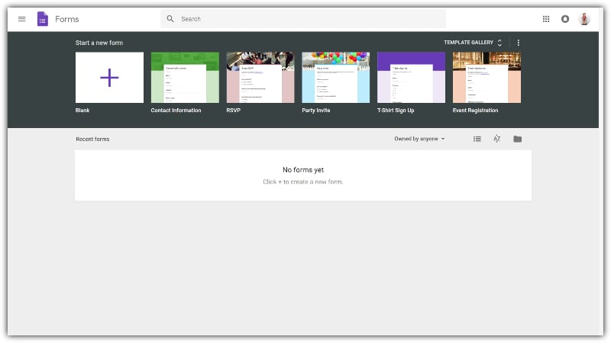
Task: Select the Contact Information template
Action: coord(185,78)
